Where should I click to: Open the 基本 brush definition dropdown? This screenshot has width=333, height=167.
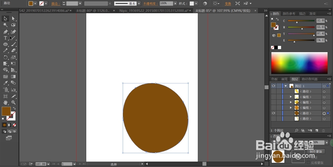(139, 4)
